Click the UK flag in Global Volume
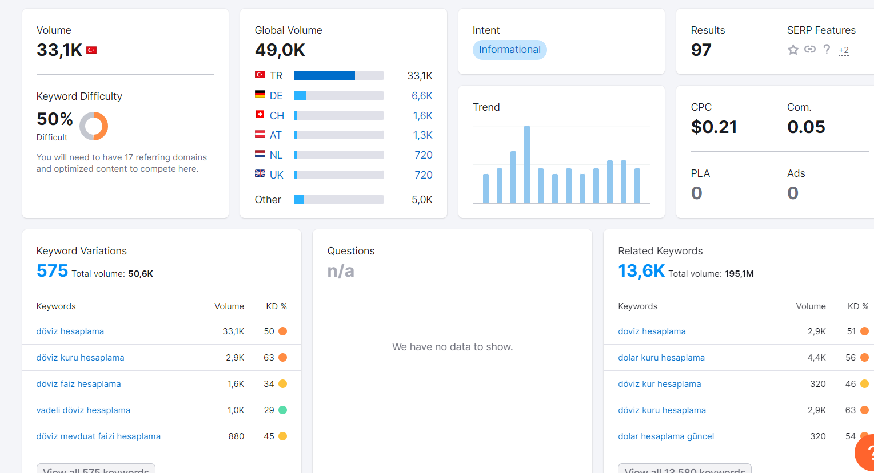 [260, 173]
